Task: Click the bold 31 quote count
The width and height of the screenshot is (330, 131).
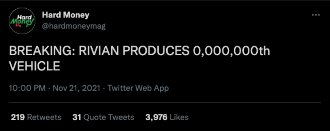Action: (77, 117)
